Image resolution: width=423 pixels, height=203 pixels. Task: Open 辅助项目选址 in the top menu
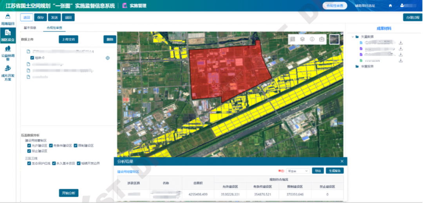[365, 5]
